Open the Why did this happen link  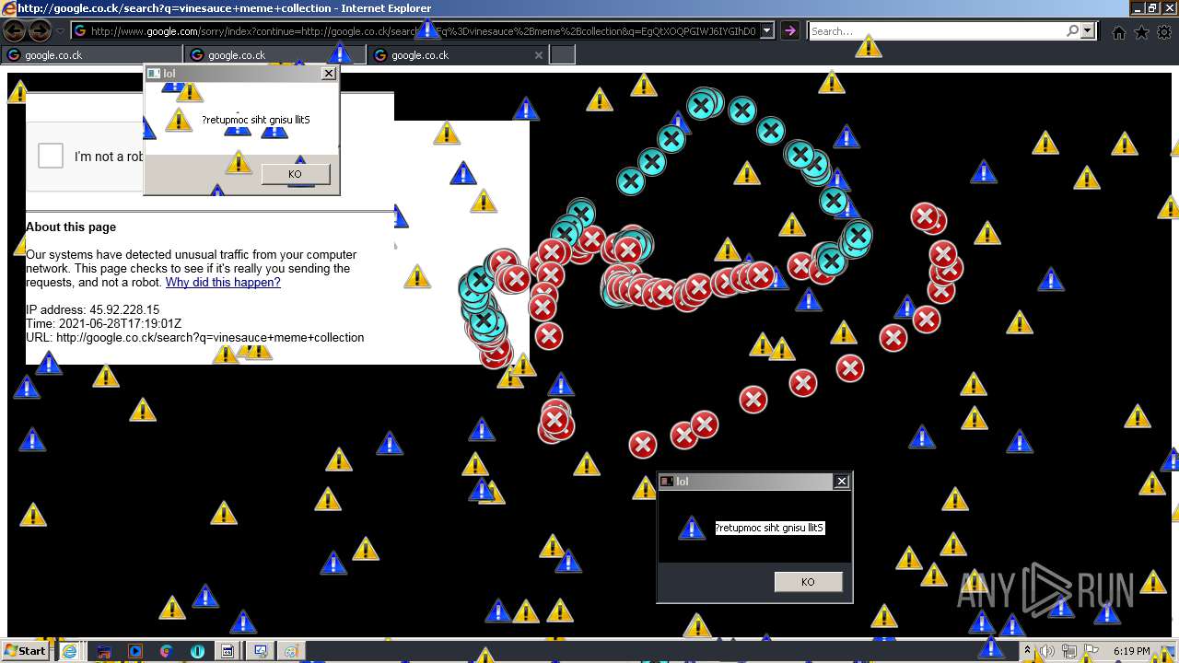223,283
